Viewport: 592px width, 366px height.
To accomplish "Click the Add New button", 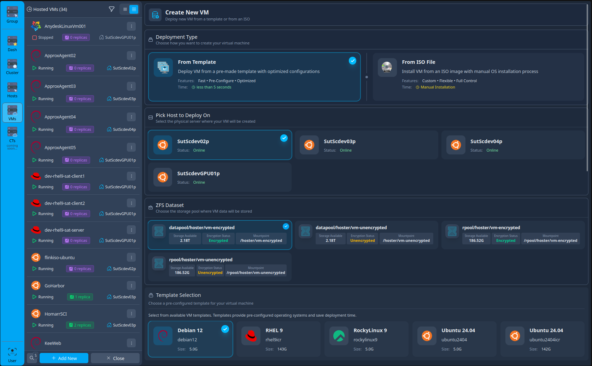I will tap(64, 358).
